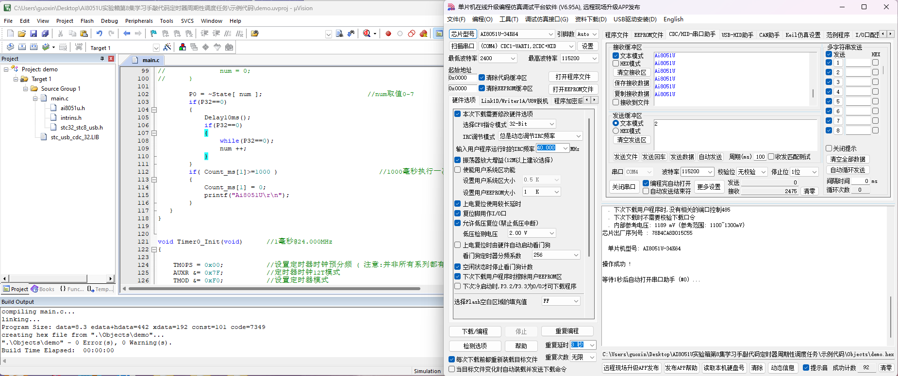The width and height of the screenshot is (898, 376).
Task: Save current file using the floppy disk icon
Action: coord(33,33)
